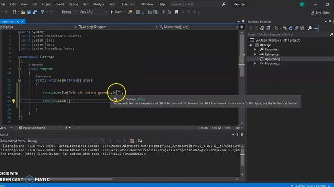Refresh the Solution Explorer
Image resolution: width=334 pixels, height=187 pixels.
pos(291,28)
